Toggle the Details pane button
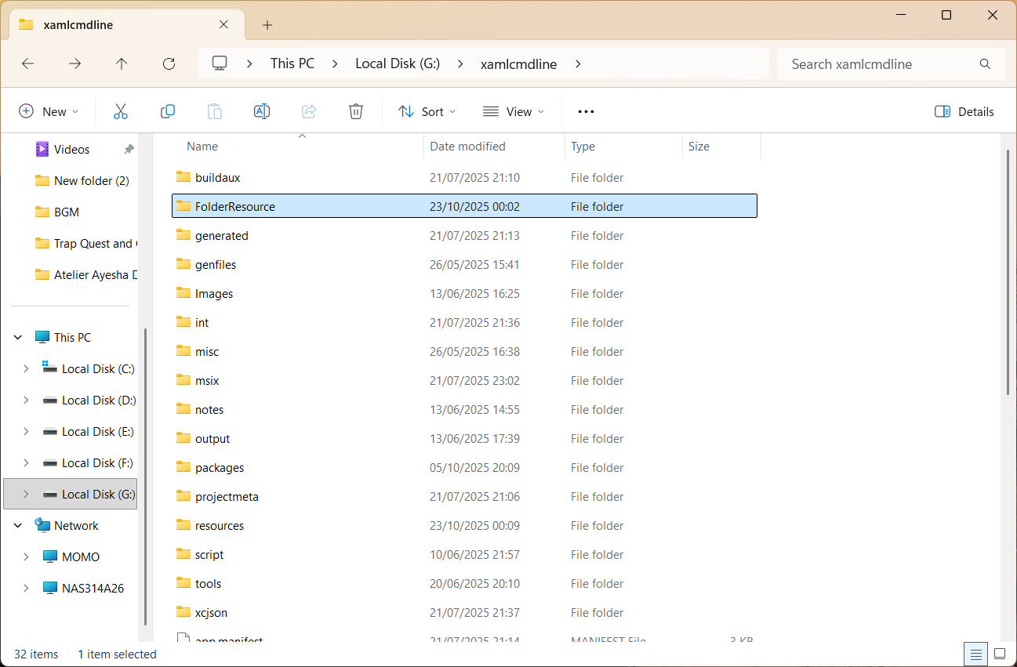This screenshot has height=667, width=1017. coord(964,111)
